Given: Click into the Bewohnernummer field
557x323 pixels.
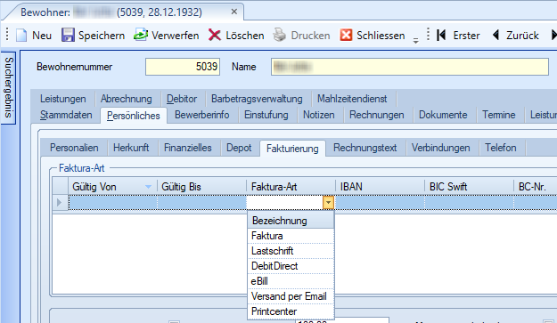Looking at the screenshot, I should coord(183,67).
